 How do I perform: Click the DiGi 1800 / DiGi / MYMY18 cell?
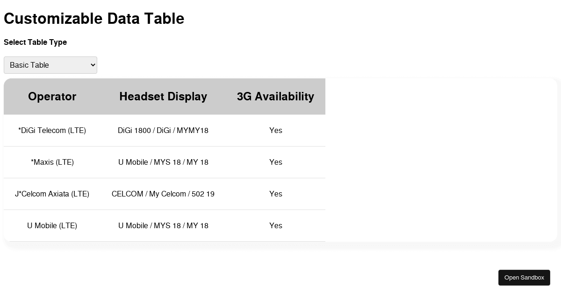163,131
